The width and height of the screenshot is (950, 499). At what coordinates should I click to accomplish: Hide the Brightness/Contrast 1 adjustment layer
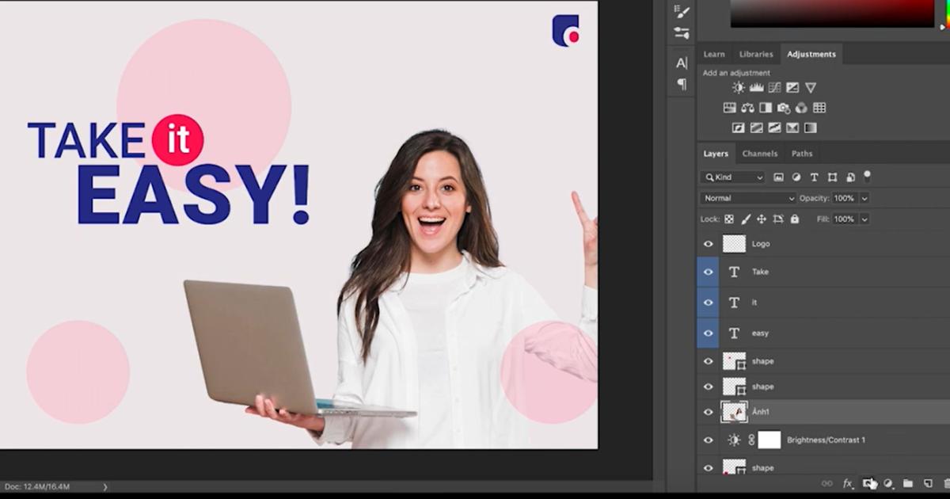point(709,440)
